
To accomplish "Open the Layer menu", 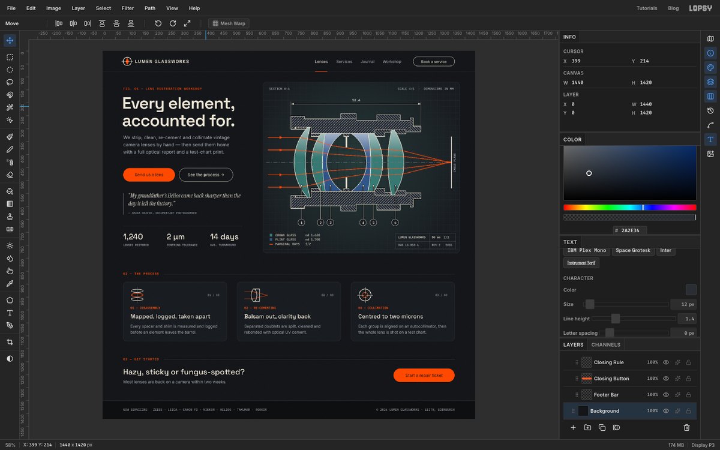I will tap(79, 8).
